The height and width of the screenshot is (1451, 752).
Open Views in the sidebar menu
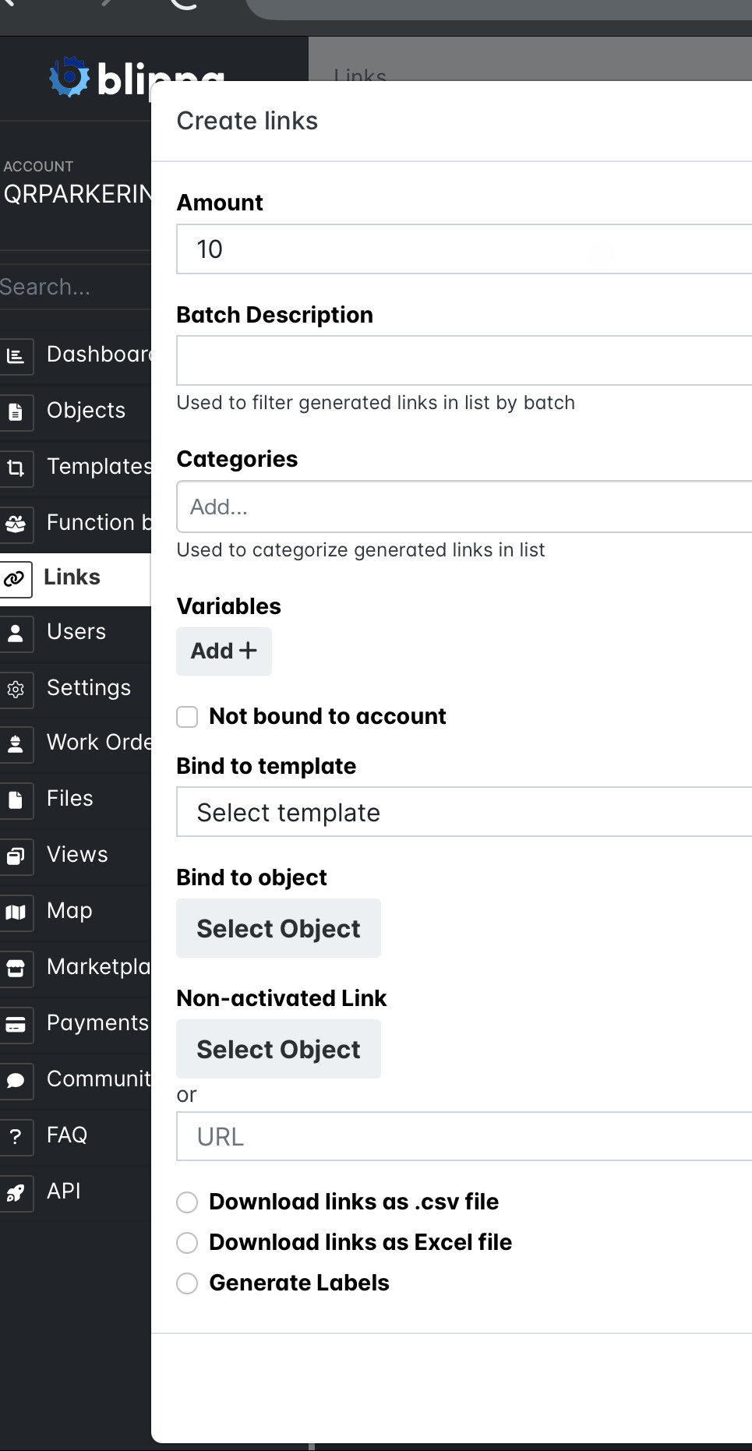77,855
